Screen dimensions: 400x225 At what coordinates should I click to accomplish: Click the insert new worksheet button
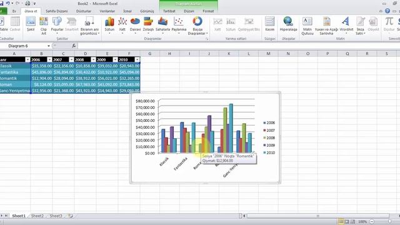[71, 216]
